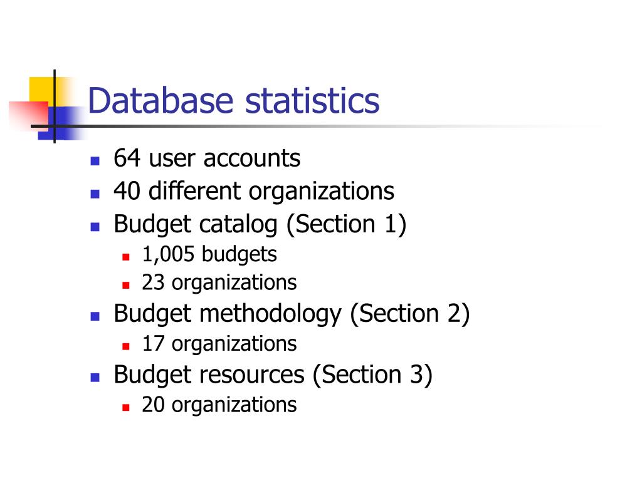
Task: Click blue bullet before '40 different organizations'
Action: click(x=95, y=194)
